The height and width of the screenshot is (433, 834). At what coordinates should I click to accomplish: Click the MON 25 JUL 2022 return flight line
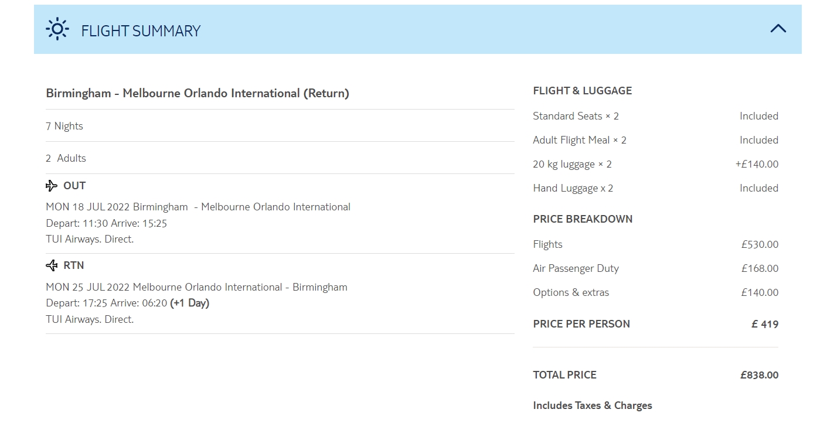click(196, 287)
